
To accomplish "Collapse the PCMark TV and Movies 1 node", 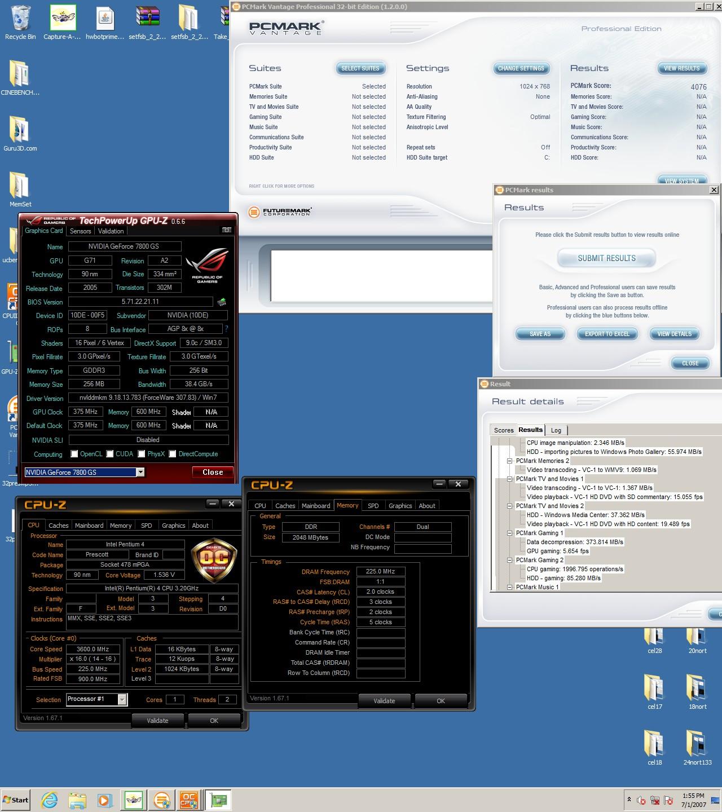I will tap(509, 479).
